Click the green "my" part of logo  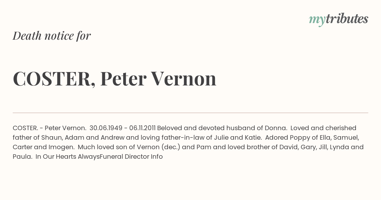pyautogui.click(x=317, y=20)
